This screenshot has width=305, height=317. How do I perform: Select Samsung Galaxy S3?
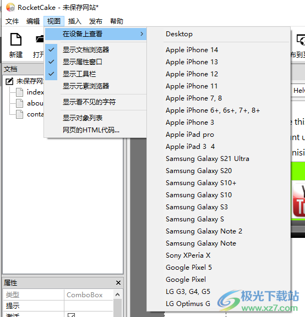point(219,207)
